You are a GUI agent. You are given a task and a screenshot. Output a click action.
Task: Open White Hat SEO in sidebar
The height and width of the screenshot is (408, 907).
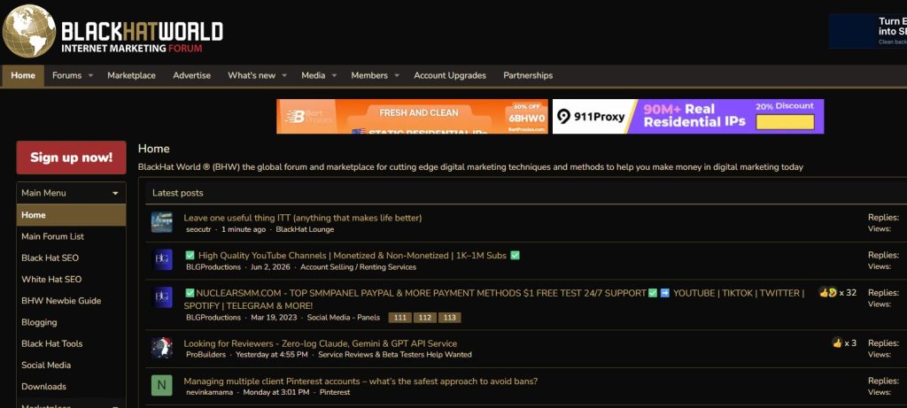(71, 279)
